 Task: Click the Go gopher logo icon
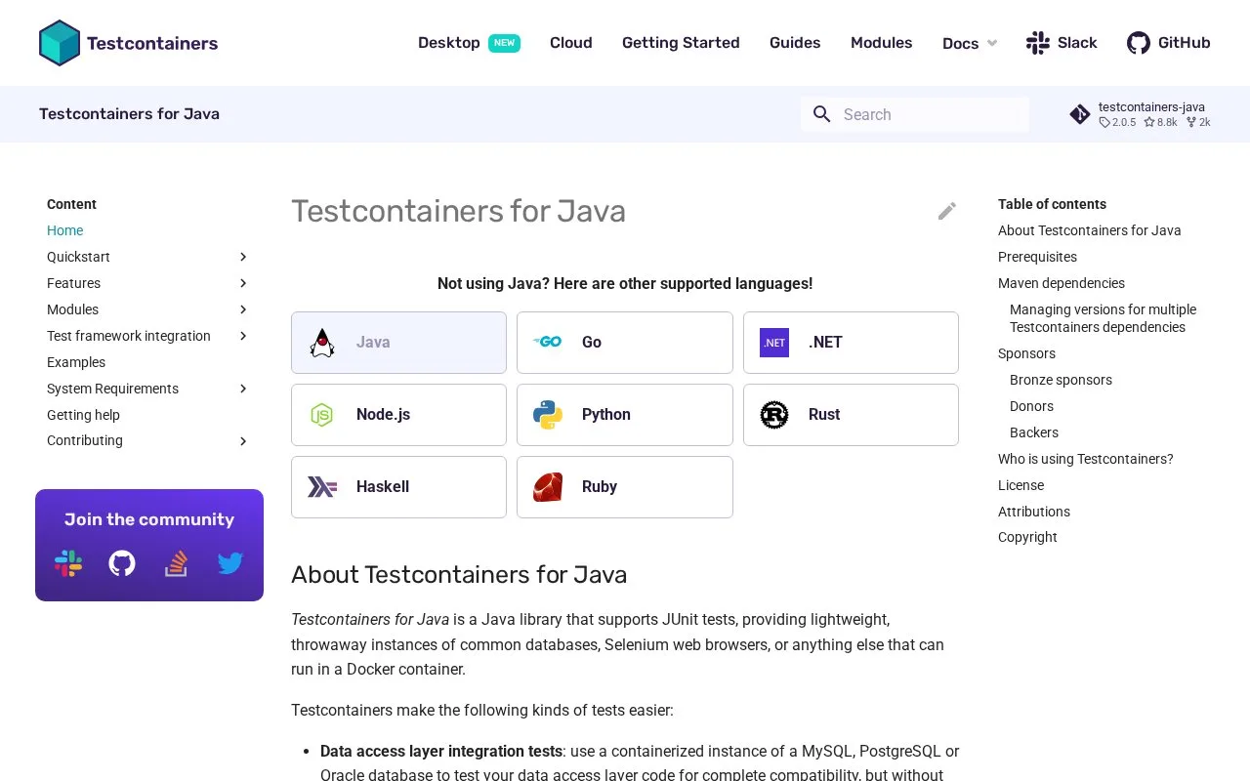548,342
